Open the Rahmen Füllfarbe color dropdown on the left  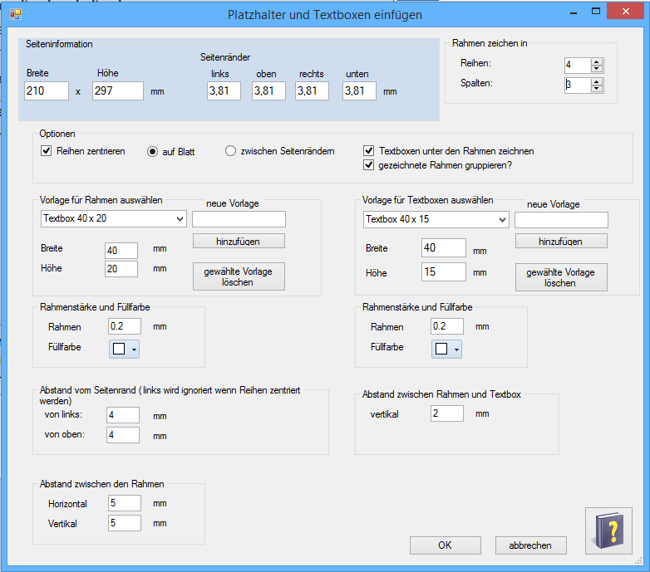tap(124, 349)
